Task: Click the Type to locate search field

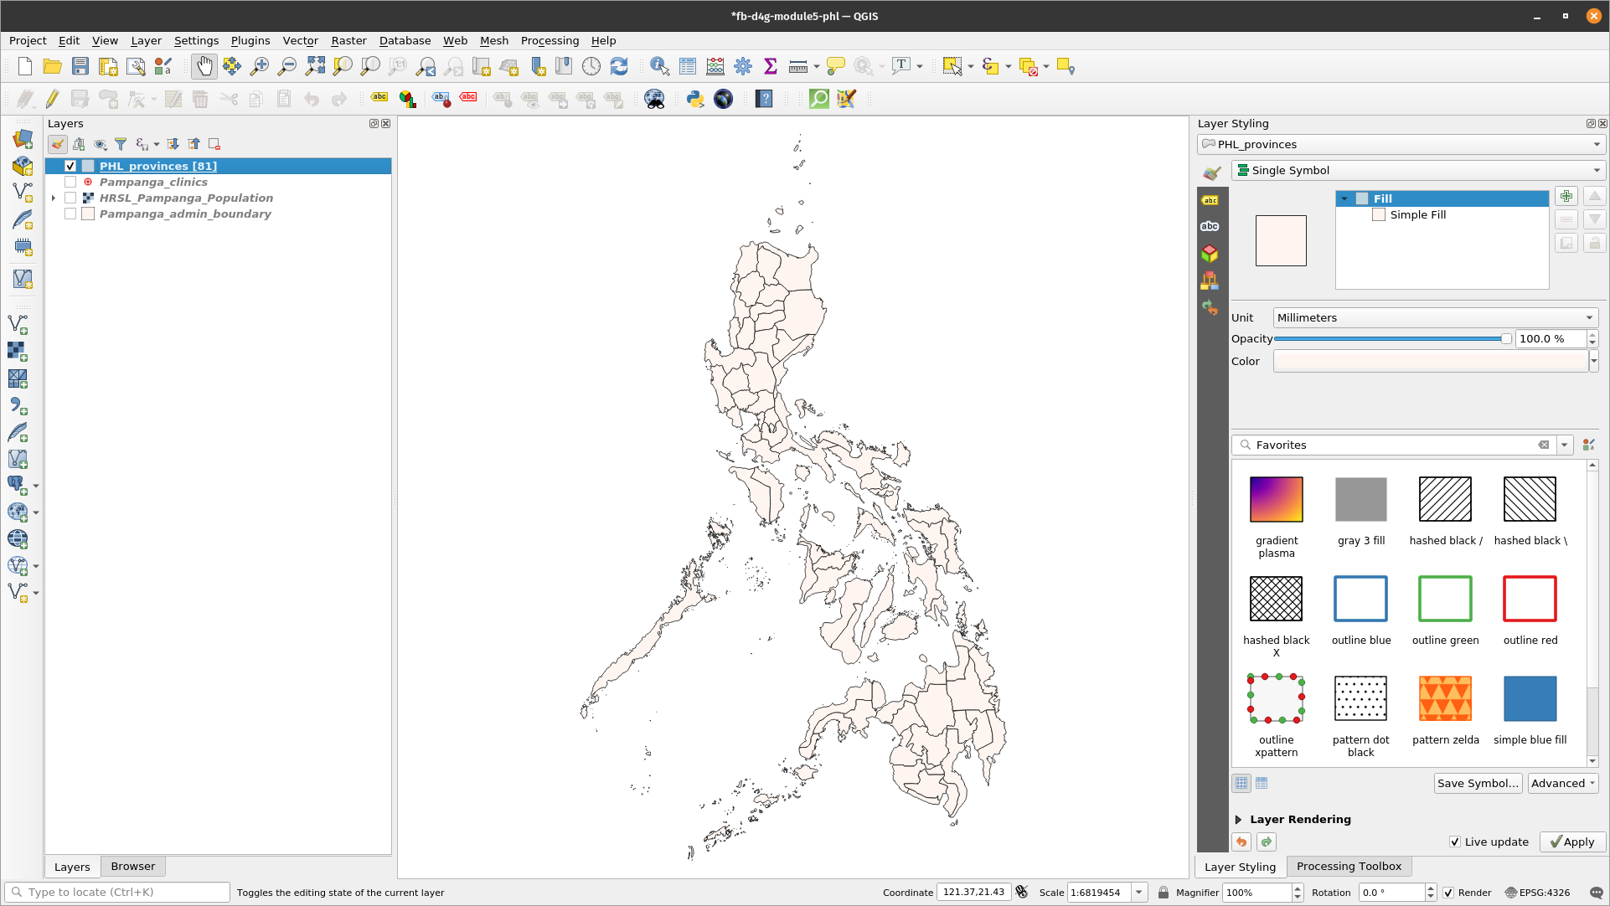Action: coord(117,892)
